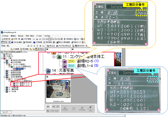168x117 pixels.
Task: Collapse the 9 : 出来形管理写真 node
Action: (x=4, y=77)
